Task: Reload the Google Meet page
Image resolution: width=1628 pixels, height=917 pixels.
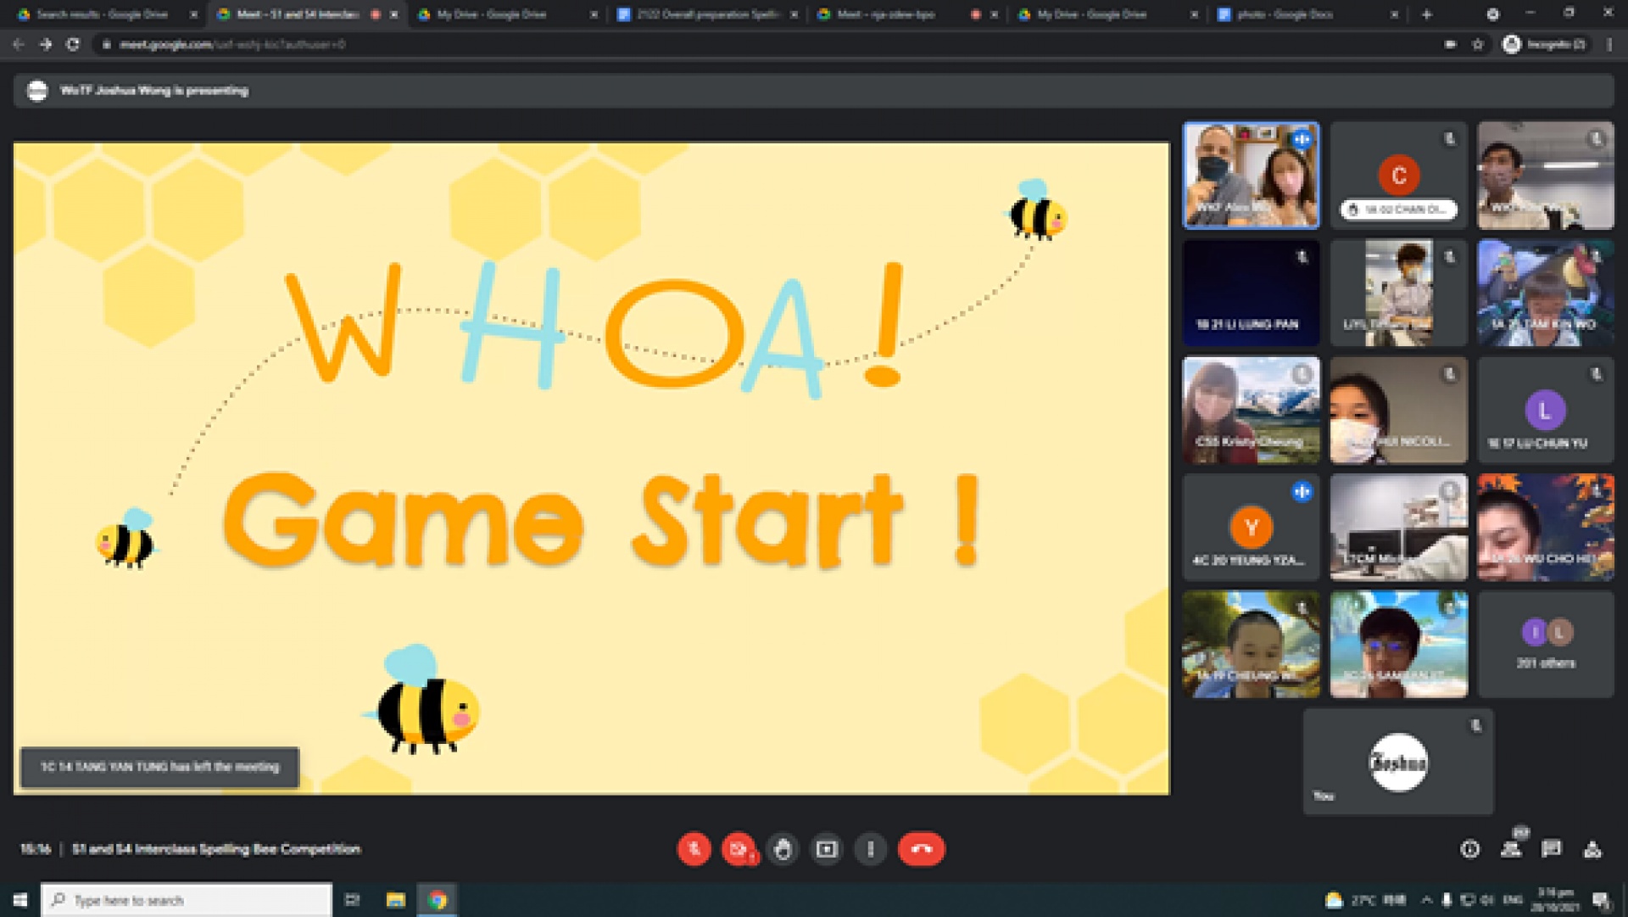Action: click(73, 44)
